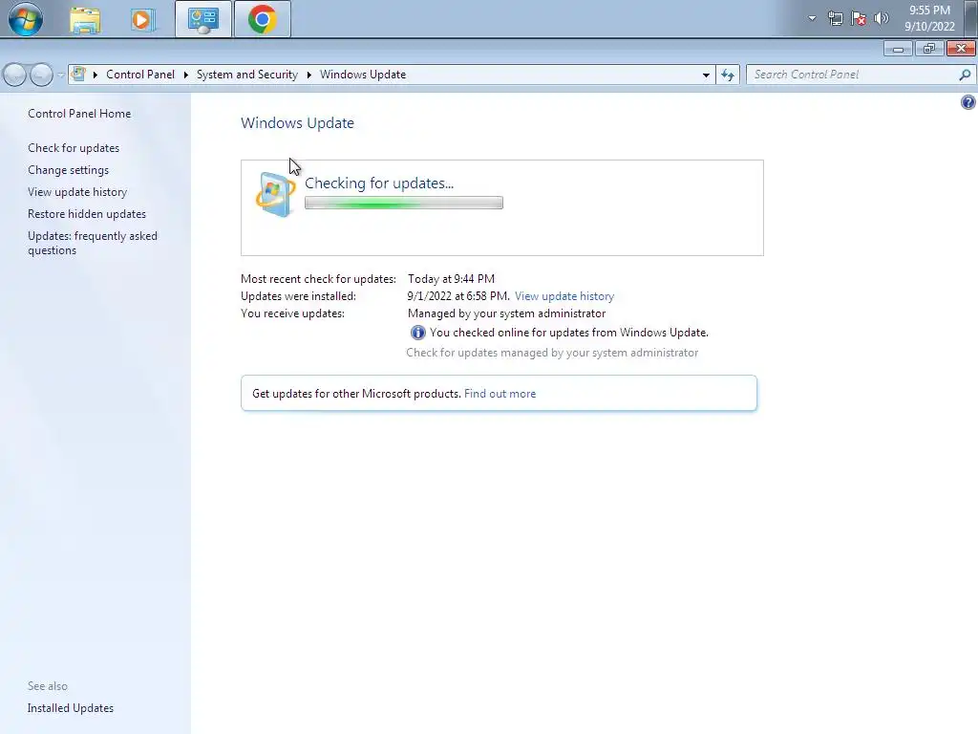Click the Control Panel address bar icon

coord(78,75)
